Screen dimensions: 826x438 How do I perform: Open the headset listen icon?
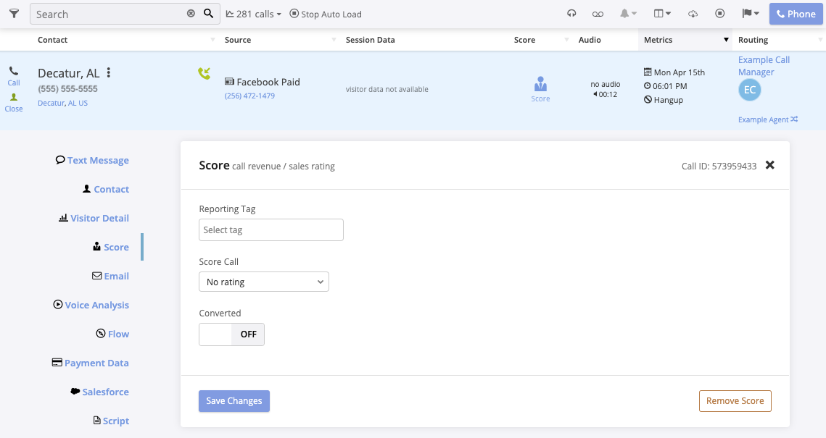point(571,14)
